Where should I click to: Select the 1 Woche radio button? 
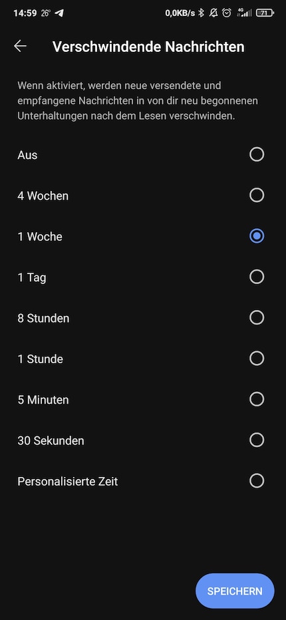coord(257,236)
